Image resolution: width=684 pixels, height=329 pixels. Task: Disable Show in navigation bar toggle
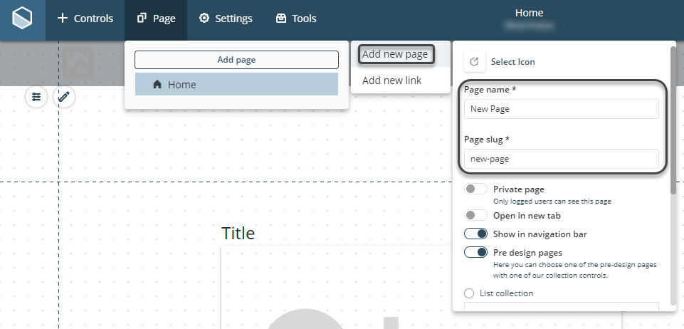point(475,234)
